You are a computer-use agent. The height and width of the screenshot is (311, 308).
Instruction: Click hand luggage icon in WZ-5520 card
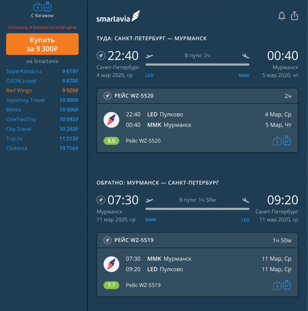click(x=277, y=141)
